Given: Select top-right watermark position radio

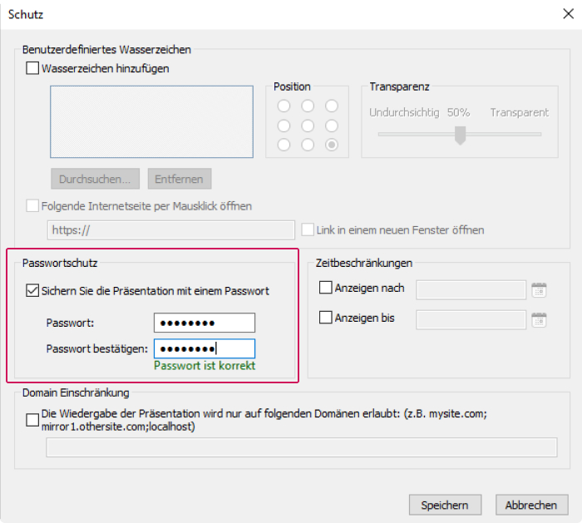Looking at the screenshot, I should tap(332, 106).
